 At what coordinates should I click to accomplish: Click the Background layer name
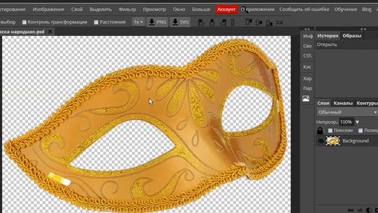[x=356, y=141]
